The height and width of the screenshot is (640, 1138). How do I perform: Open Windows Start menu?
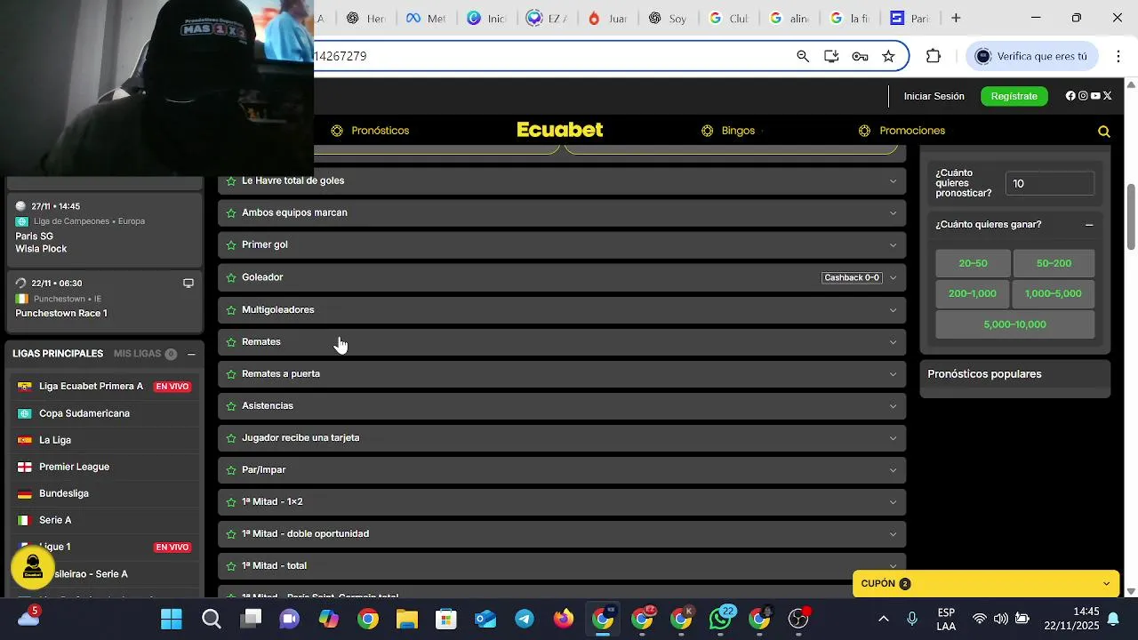click(x=172, y=619)
